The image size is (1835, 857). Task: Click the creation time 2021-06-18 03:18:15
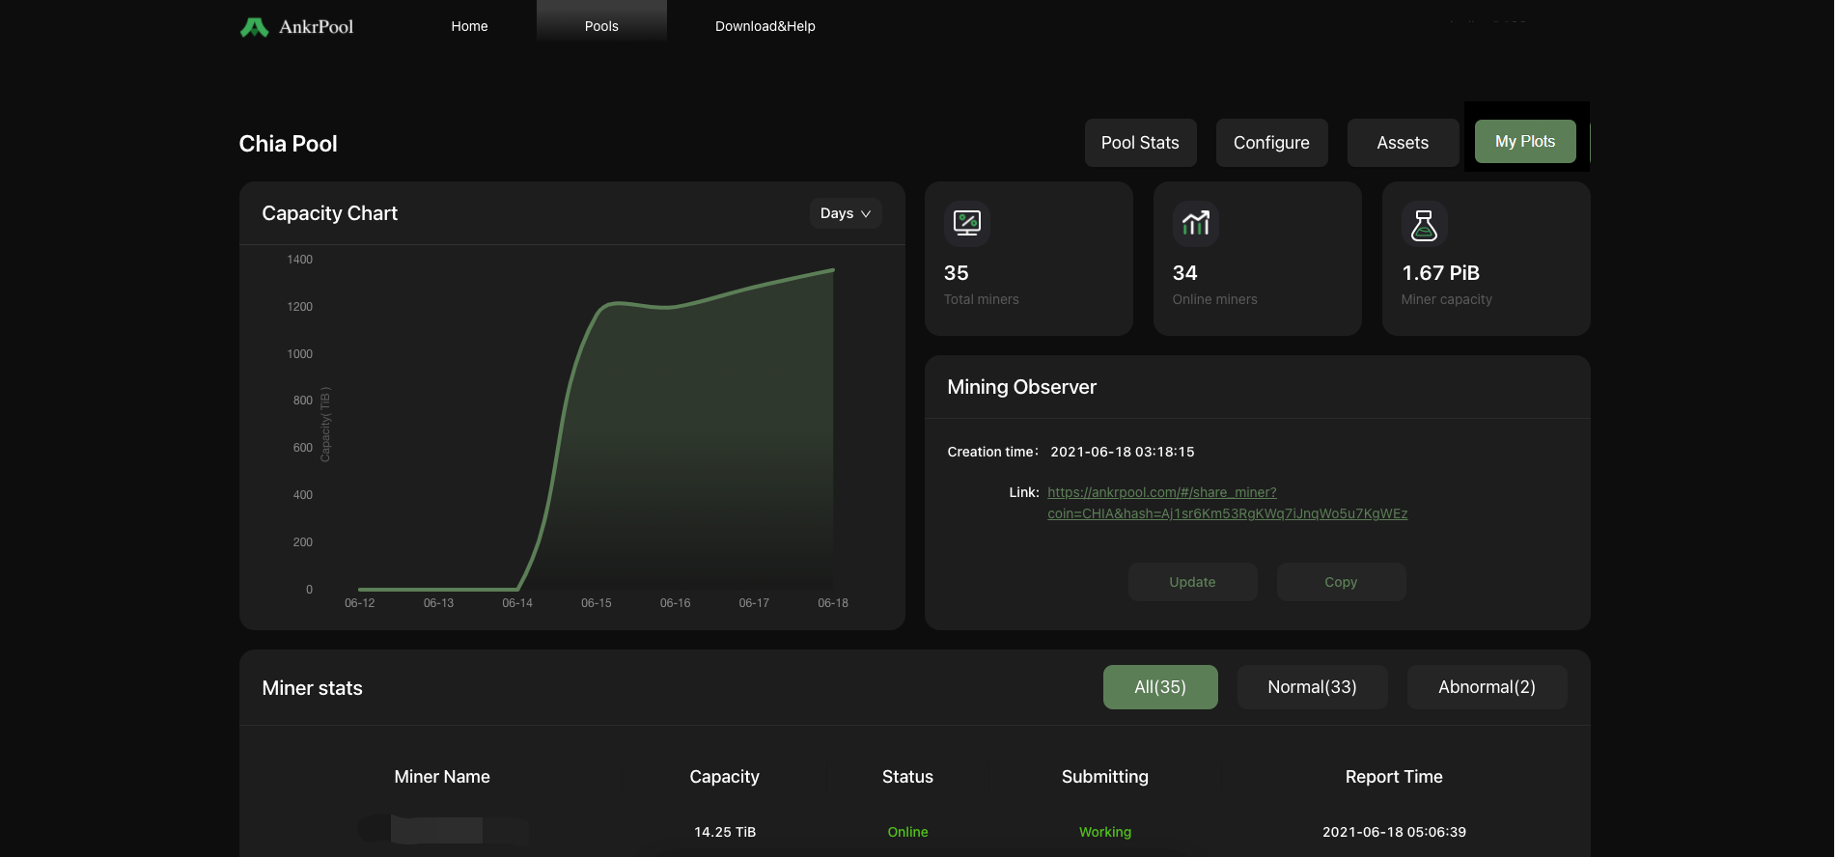[x=1123, y=452]
